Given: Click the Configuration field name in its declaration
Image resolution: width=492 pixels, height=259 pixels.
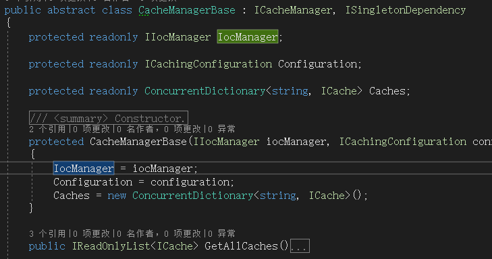Looking at the screenshot, I should [318, 64].
